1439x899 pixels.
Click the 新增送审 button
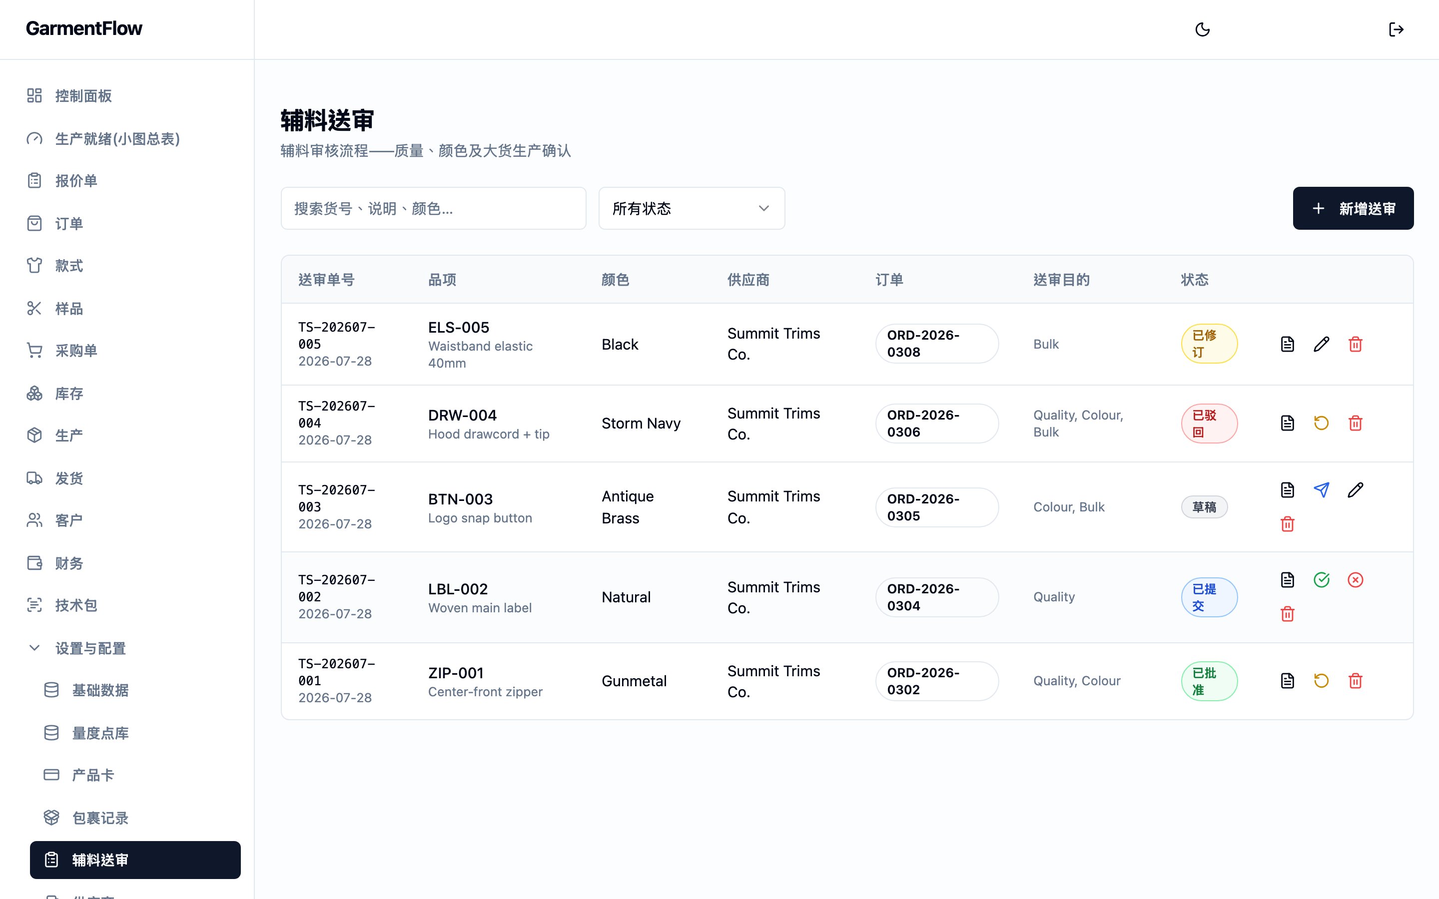click(1353, 209)
